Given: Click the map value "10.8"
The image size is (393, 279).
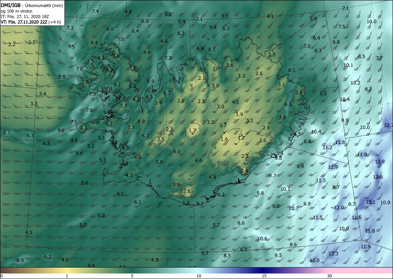Looking at the screenshot, I should [262, 238].
